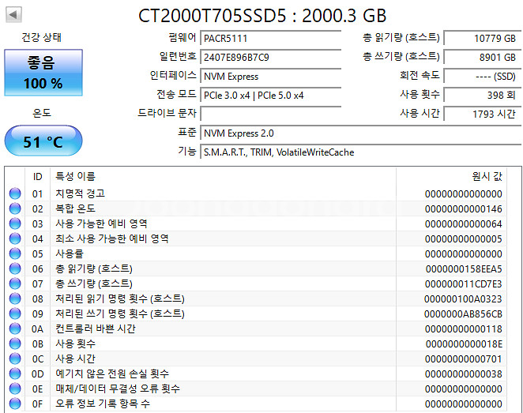Click drive title CT2000T705SSD5 : 2000.3 GB
This screenshot has width=523, height=413.
262,15
